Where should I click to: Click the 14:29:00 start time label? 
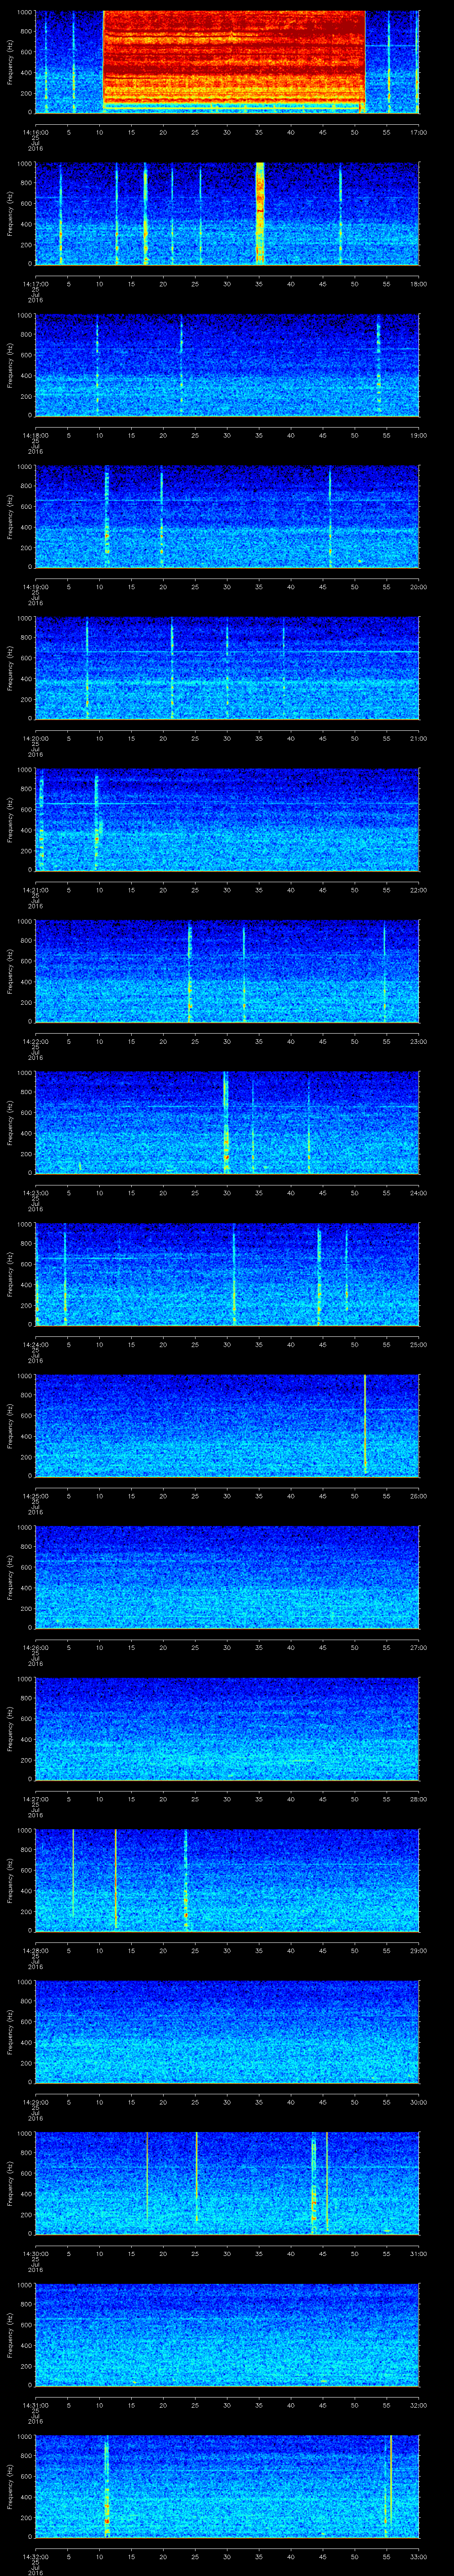coord(35,2102)
